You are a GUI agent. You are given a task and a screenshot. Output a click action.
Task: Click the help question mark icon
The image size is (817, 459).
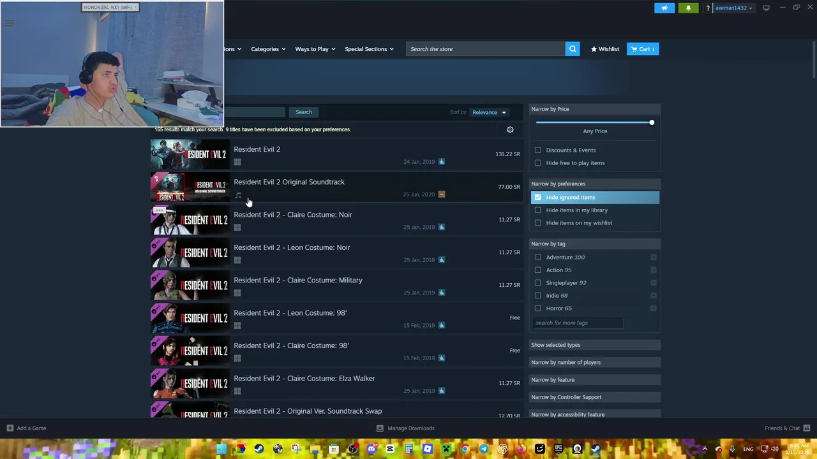707,8
